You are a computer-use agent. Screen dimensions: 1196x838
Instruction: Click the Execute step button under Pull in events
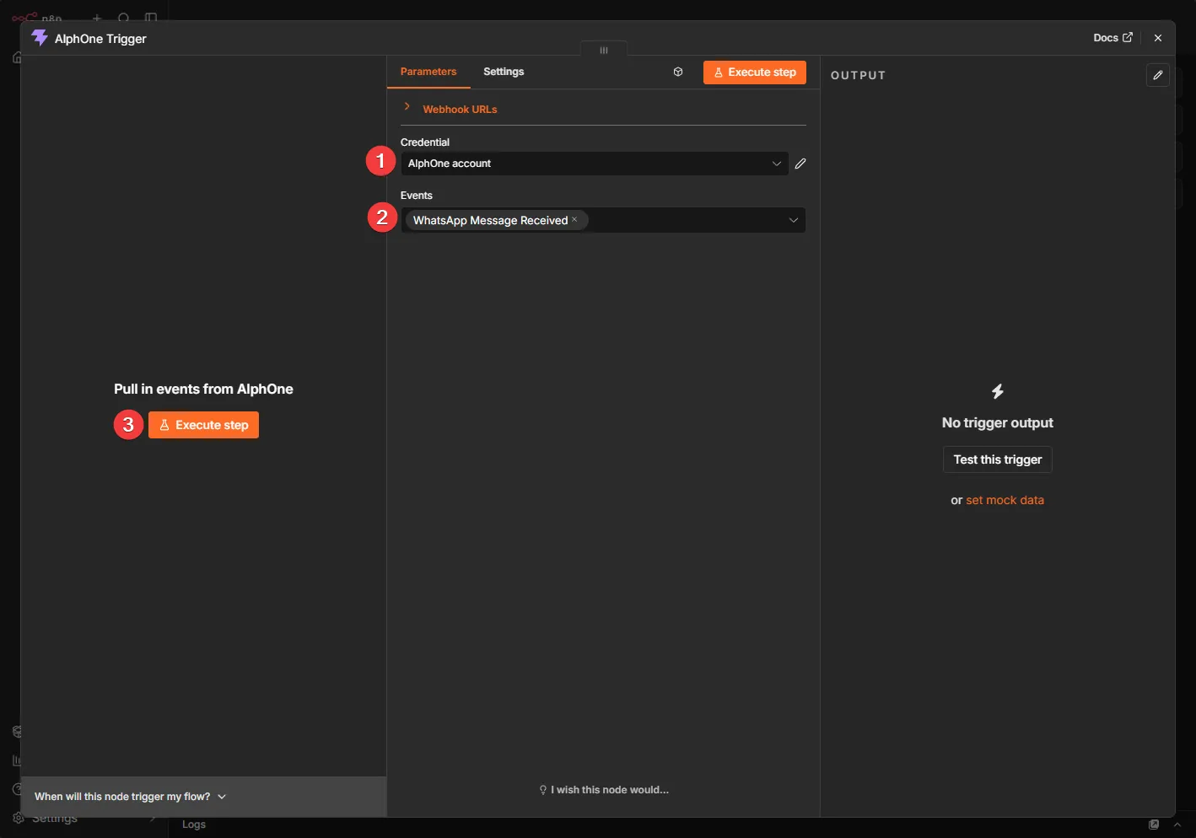click(203, 425)
